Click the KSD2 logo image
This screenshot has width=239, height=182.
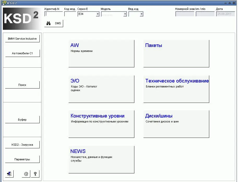[x=22, y=19]
